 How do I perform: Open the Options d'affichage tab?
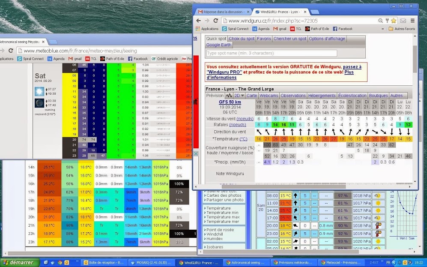(x=327, y=39)
